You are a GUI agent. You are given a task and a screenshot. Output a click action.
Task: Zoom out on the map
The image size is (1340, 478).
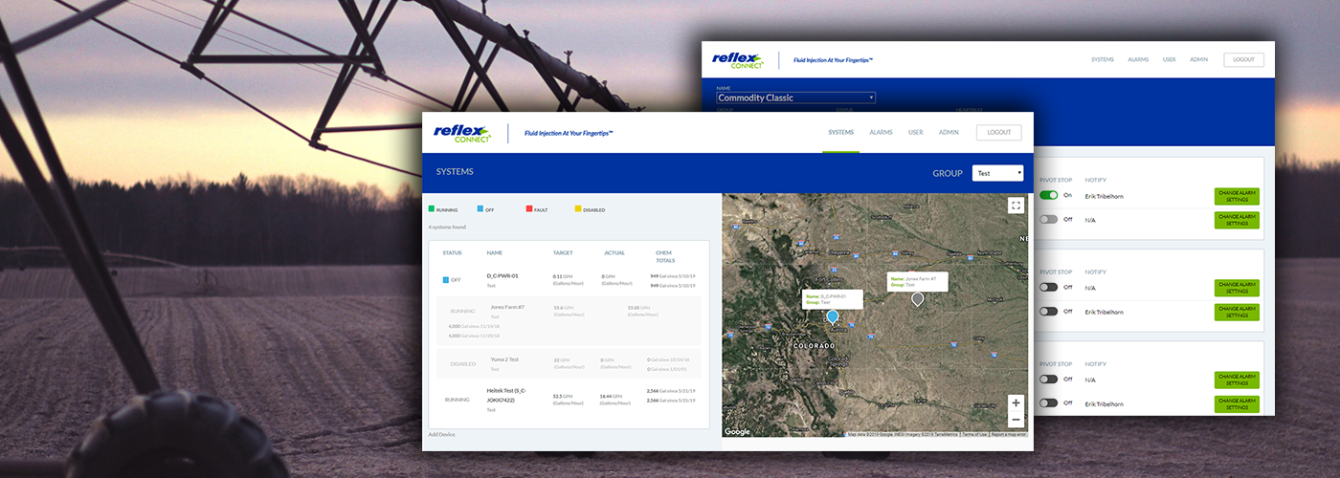click(1016, 420)
